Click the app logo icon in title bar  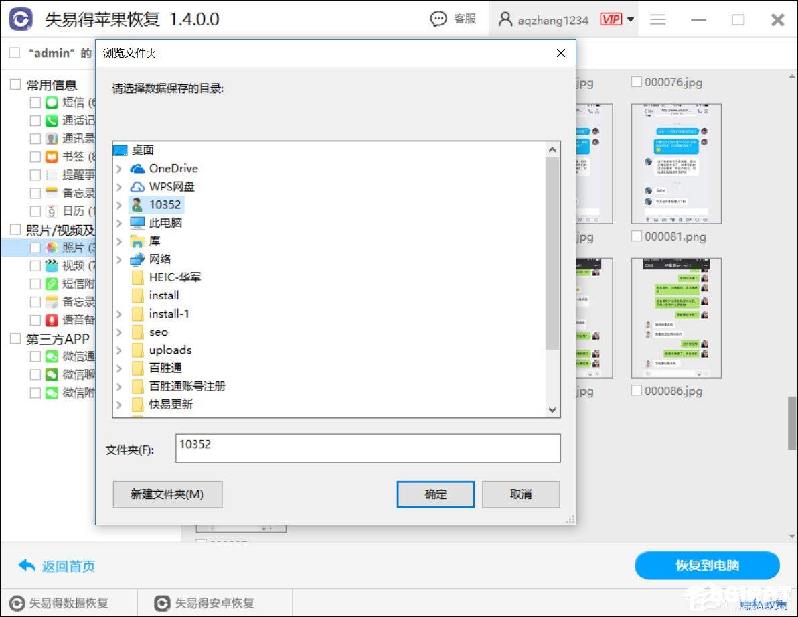21,20
